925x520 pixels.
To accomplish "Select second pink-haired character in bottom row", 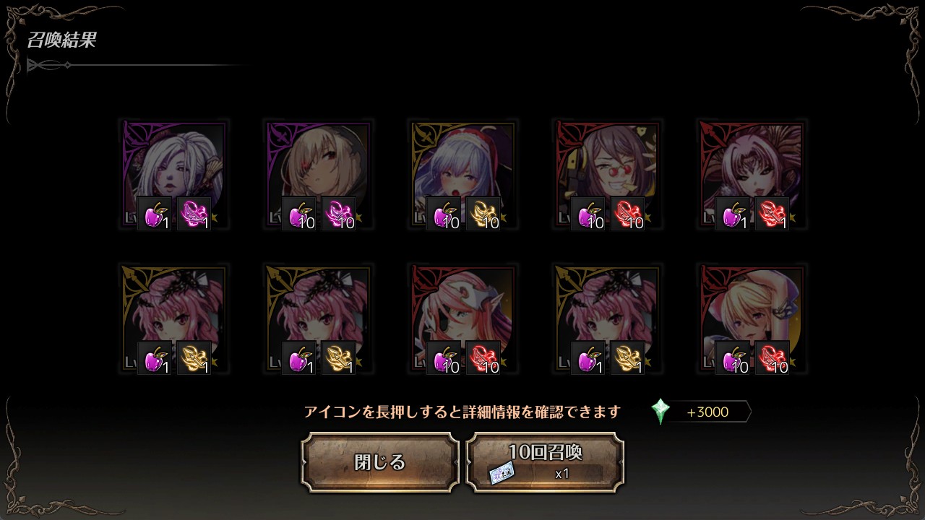I will click(318, 318).
